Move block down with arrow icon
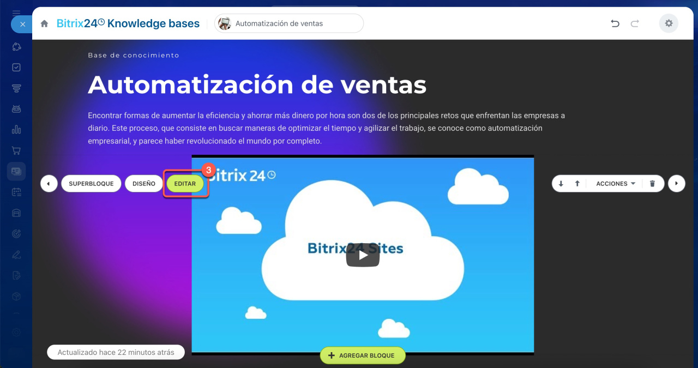698x368 pixels. click(x=561, y=184)
